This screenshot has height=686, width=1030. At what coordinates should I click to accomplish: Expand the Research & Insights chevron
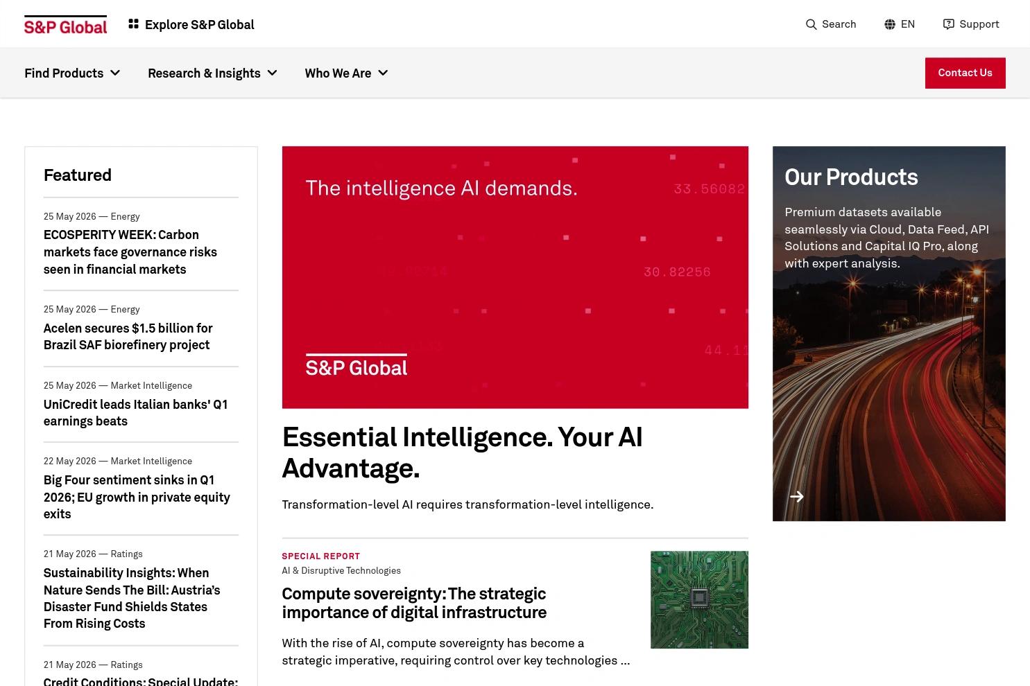[273, 73]
